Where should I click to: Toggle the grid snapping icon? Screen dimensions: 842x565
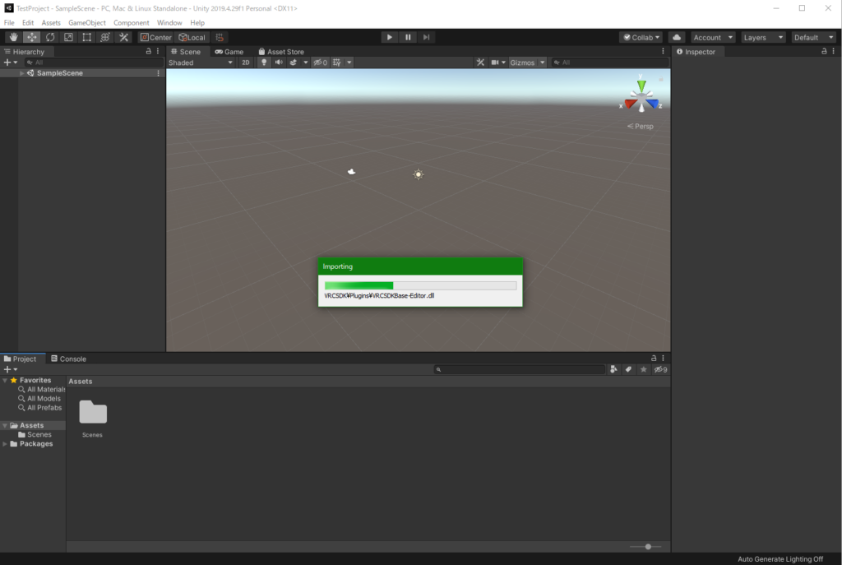[220, 37]
